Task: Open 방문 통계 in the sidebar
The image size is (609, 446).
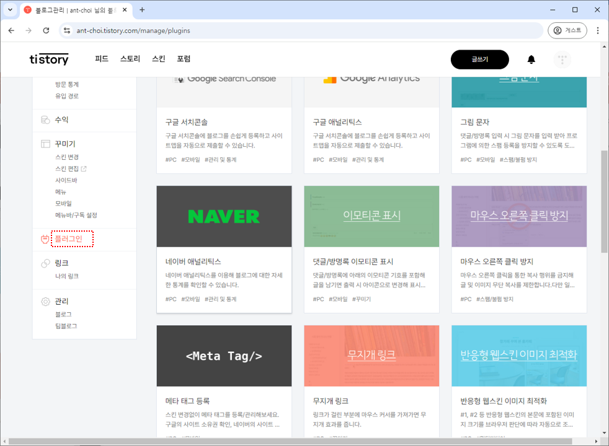Action: coord(67,84)
